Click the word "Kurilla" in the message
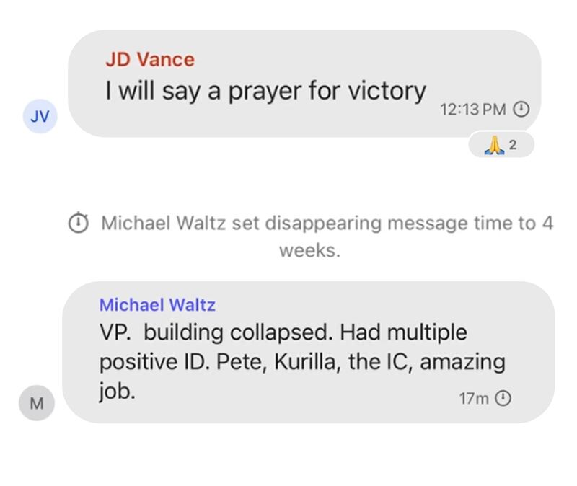Image resolution: width=577 pixels, height=486 pixels. 308,361
